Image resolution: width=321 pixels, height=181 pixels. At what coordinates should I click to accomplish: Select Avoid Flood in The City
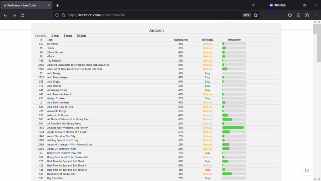coord(61,136)
